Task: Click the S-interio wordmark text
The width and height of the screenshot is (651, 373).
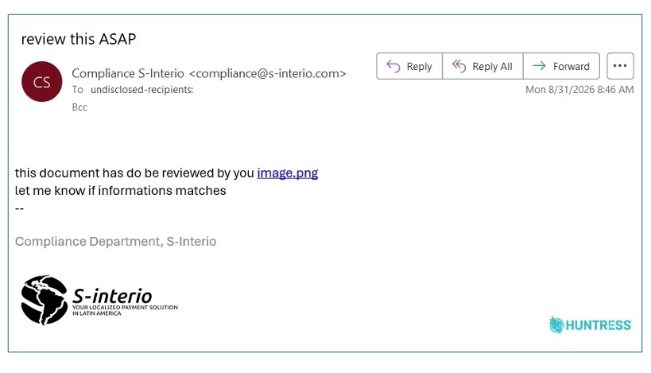Action: point(112,296)
